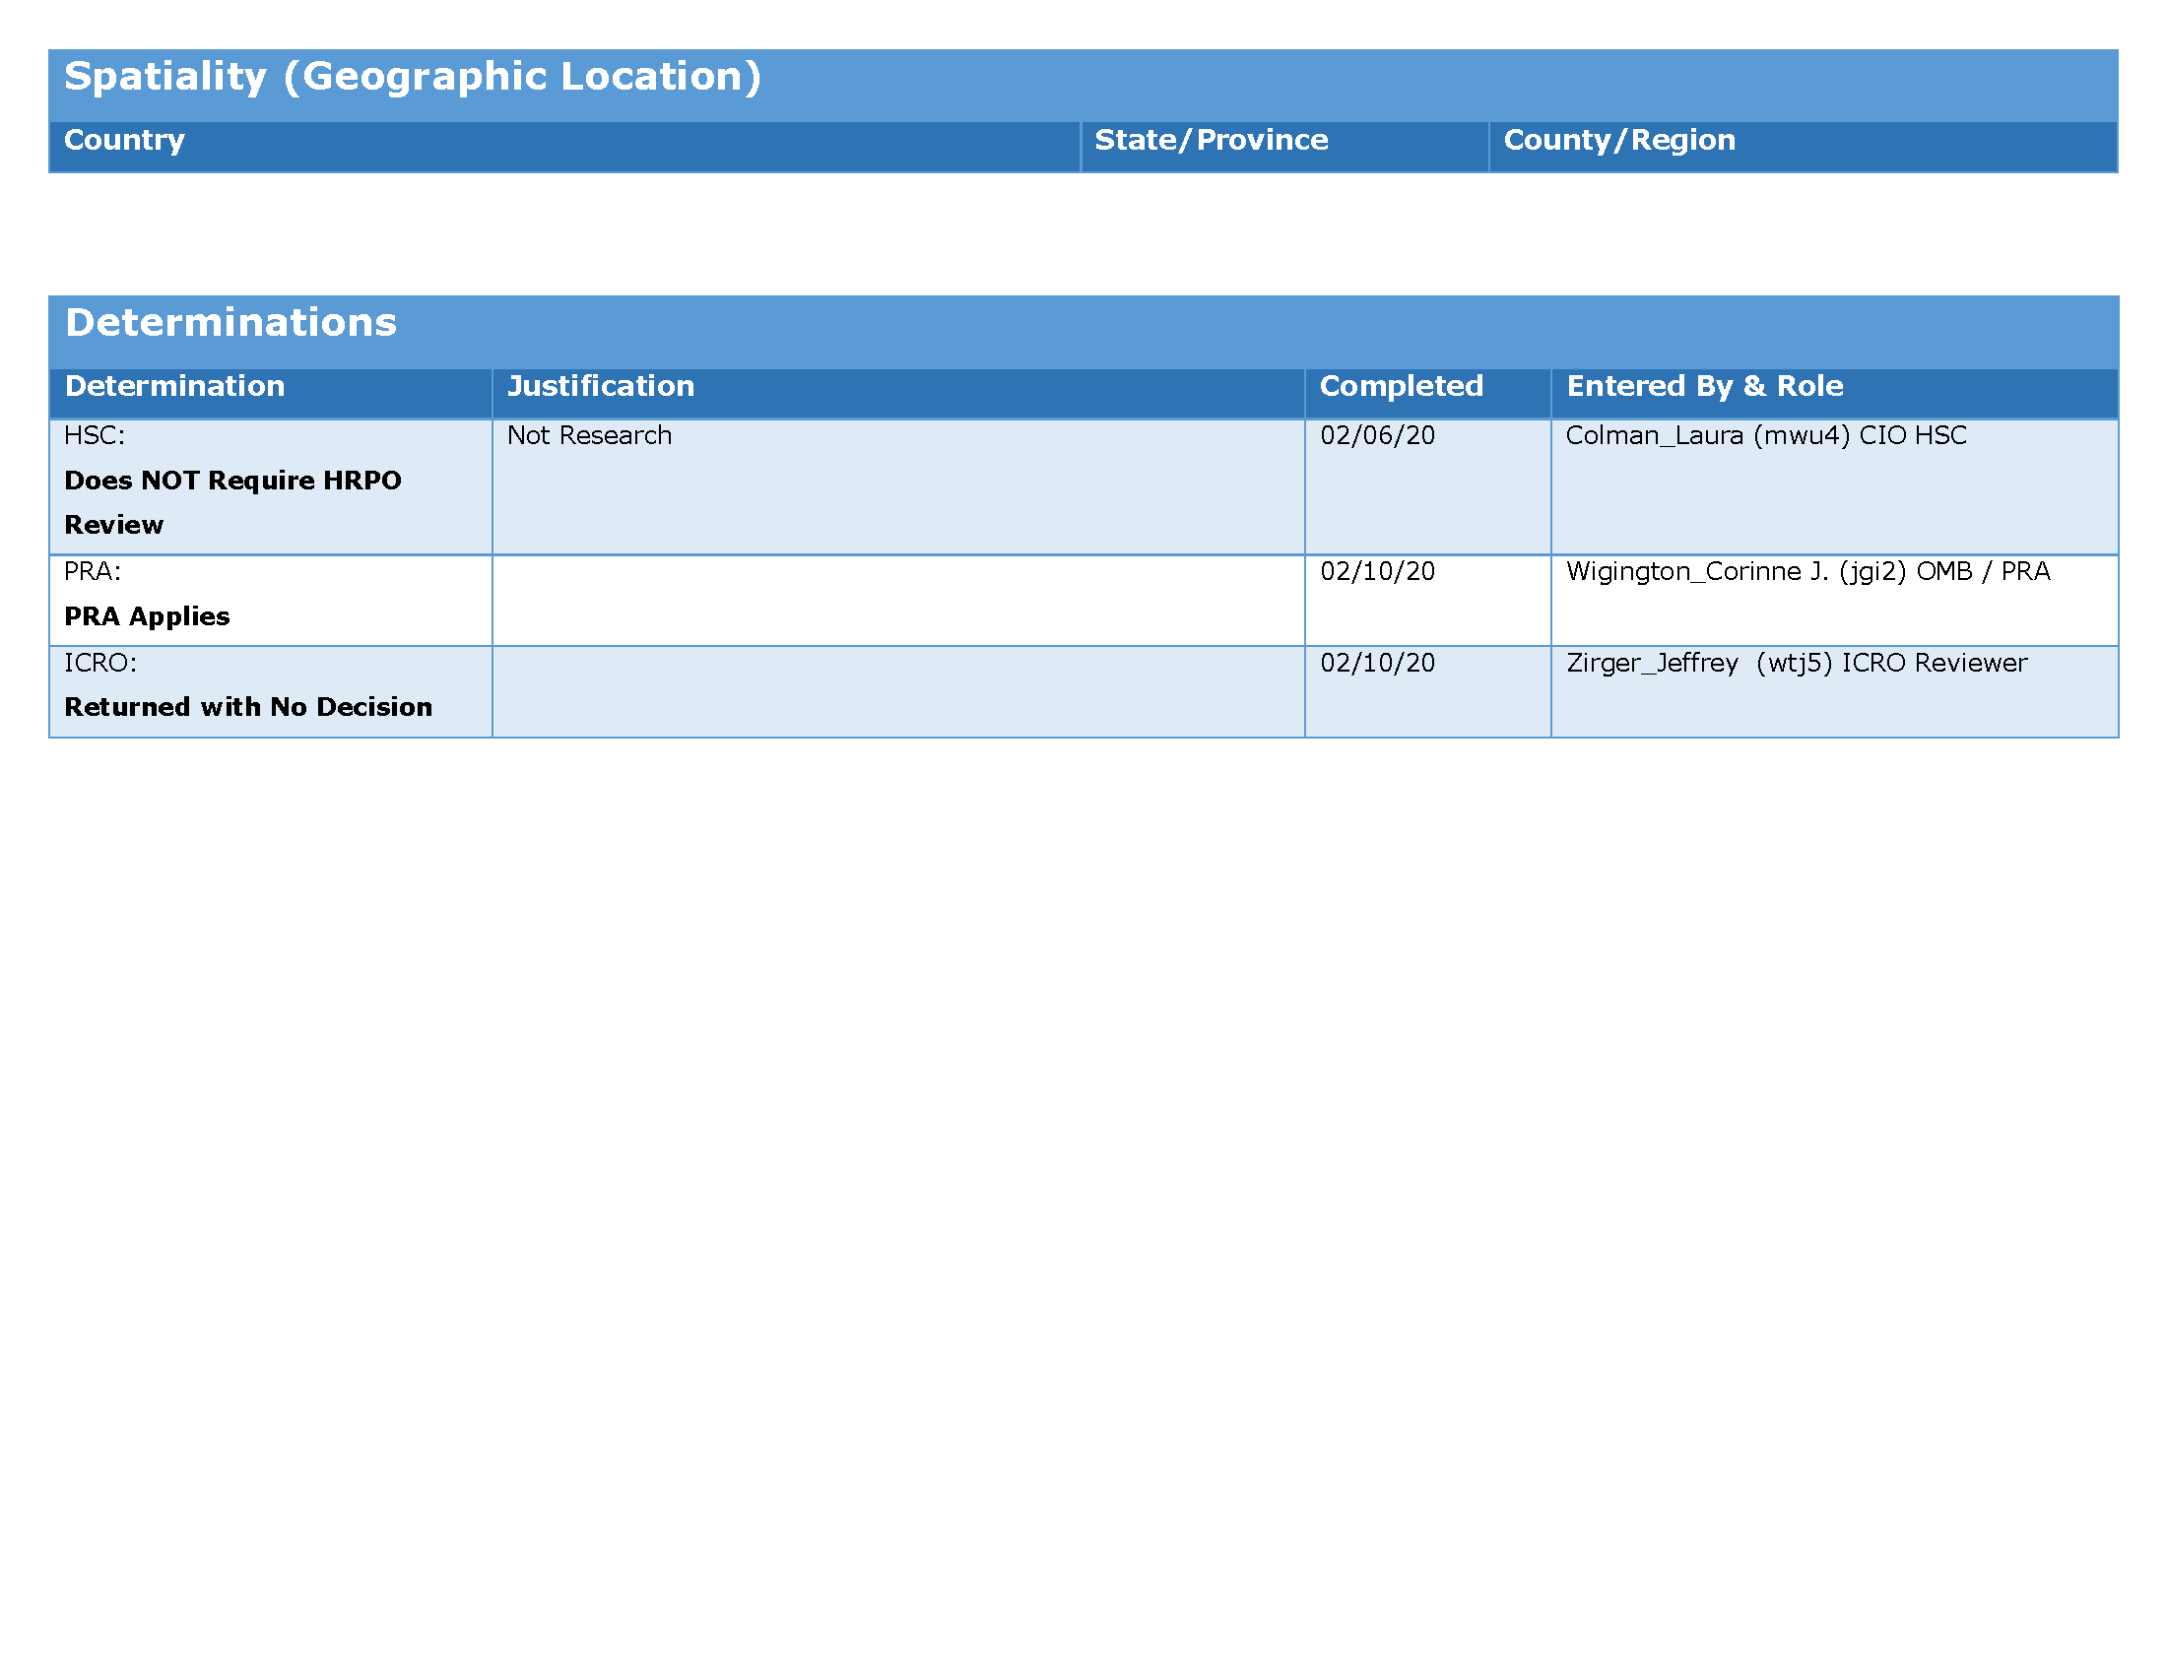Select Returned with No Decision text
2167x1674 pixels.
click(x=248, y=707)
